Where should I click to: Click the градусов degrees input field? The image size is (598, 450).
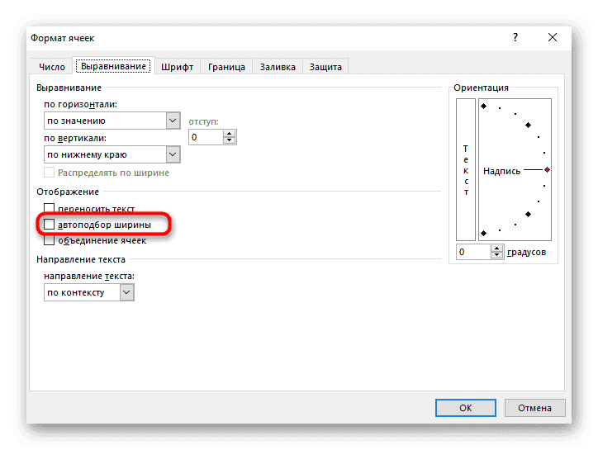coord(474,252)
